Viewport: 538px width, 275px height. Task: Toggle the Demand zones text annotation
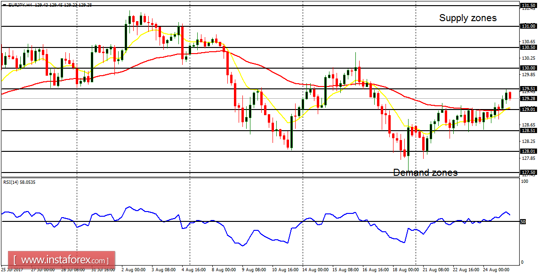[425, 173]
